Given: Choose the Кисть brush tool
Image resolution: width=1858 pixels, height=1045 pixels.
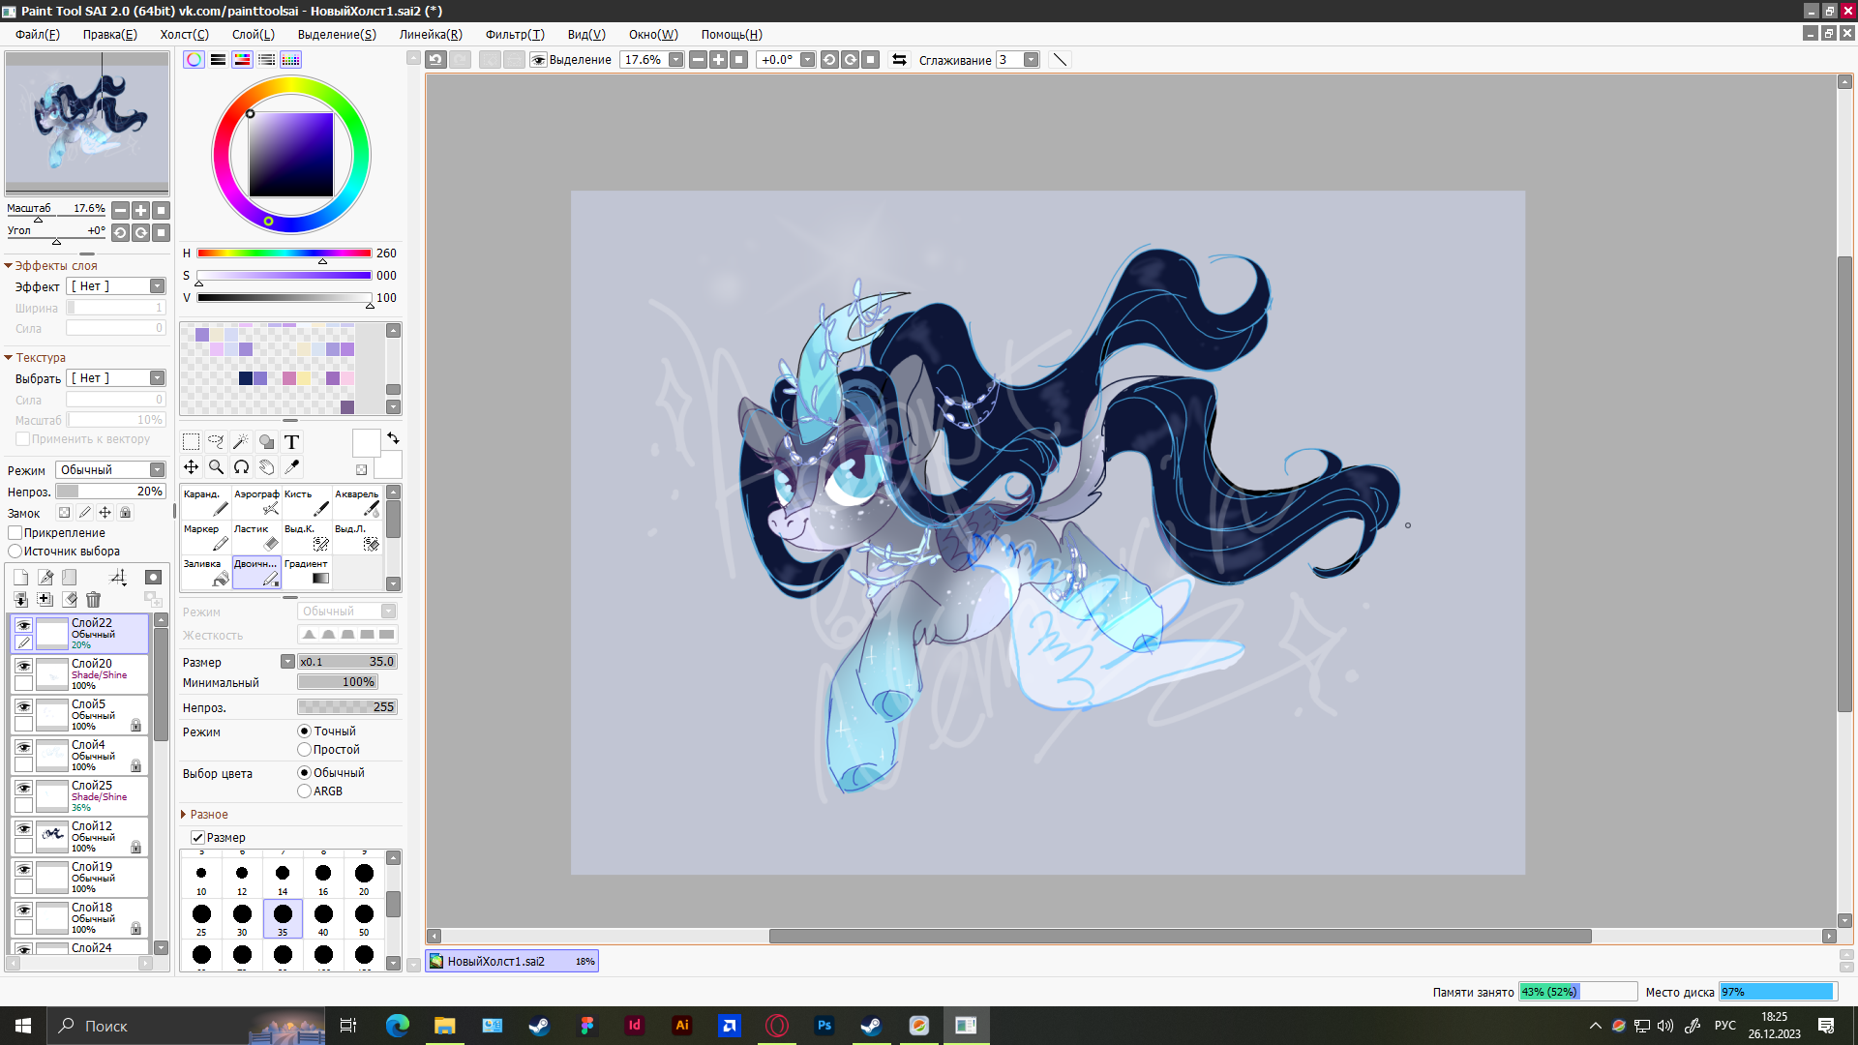Looking at the screenshot, I should [x=307, y=502].
